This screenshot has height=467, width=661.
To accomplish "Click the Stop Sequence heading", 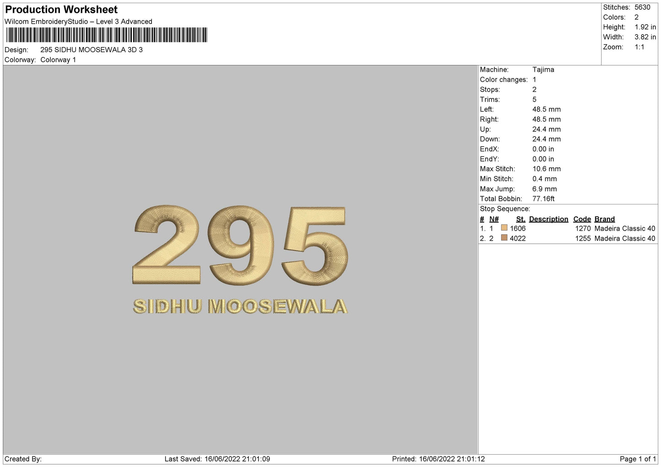I will click(505, 209).
